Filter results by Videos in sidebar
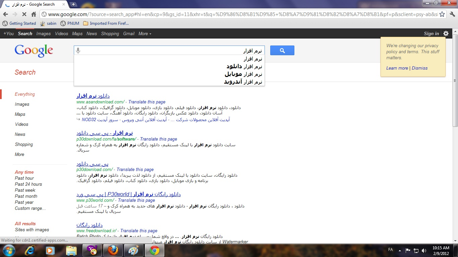This screenshot has width=458, height=257. [x=21, y=124]
